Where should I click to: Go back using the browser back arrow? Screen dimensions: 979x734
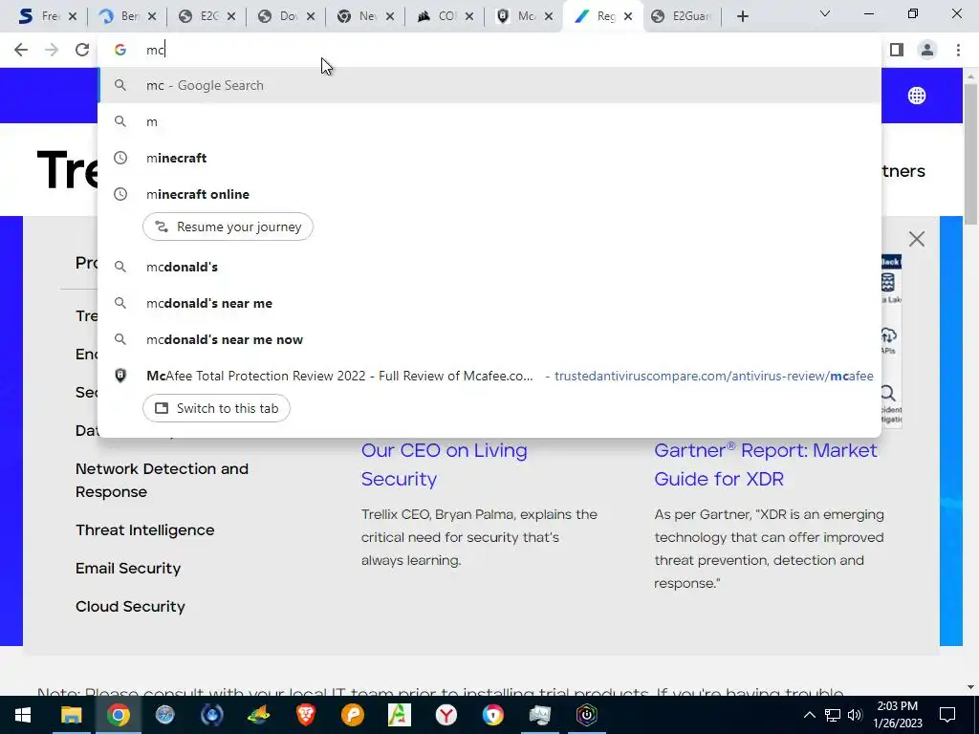(x=21, y=50)
